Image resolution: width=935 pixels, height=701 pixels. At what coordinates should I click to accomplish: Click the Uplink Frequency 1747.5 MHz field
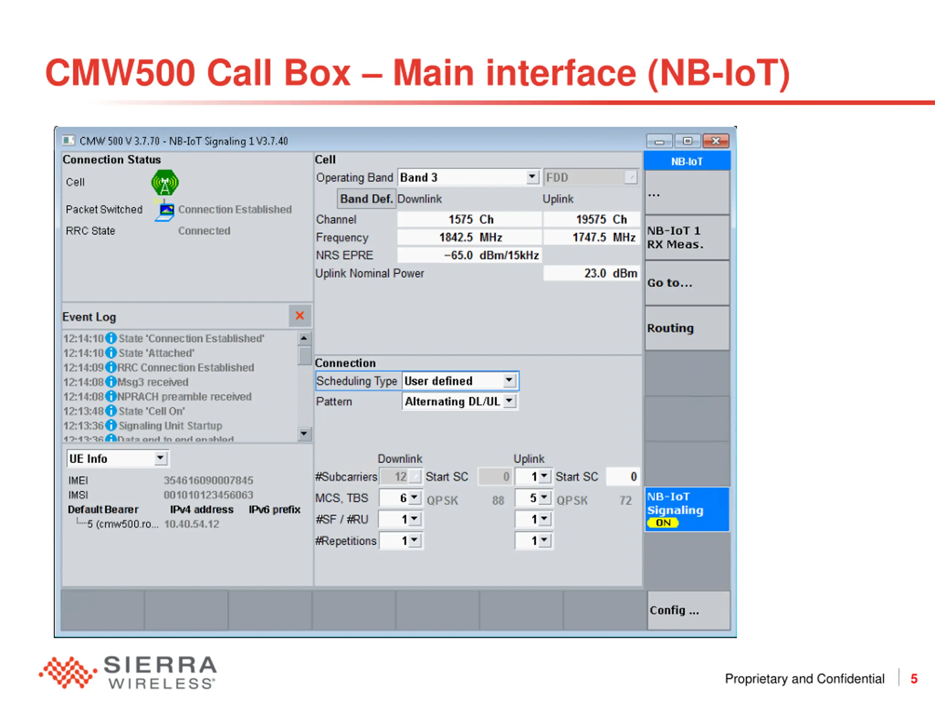point(591,237)
